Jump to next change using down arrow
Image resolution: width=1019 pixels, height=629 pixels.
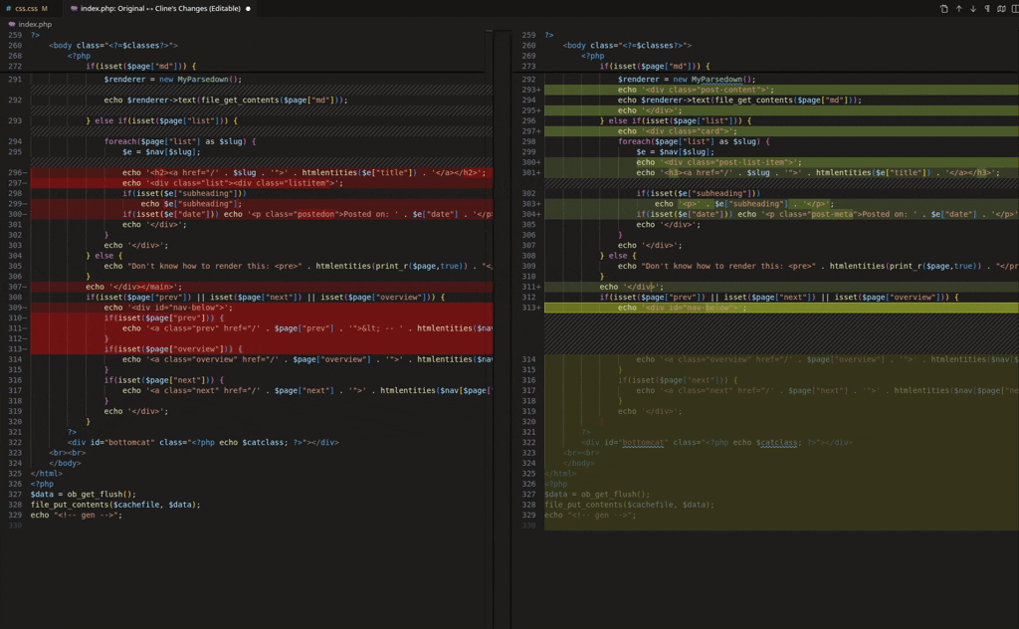pyautogui.click(x=972, y=9)
